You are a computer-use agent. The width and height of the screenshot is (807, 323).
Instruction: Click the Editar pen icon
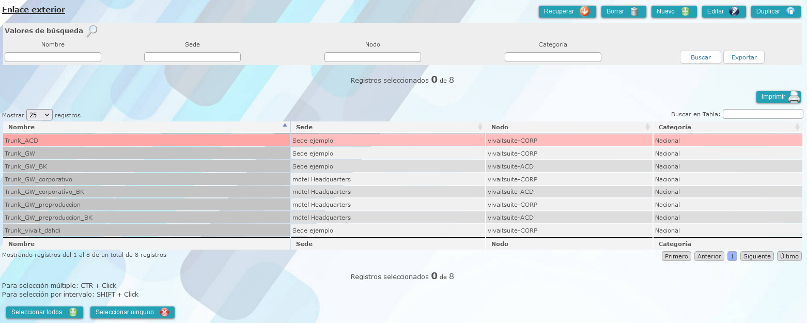pos(734,11)
